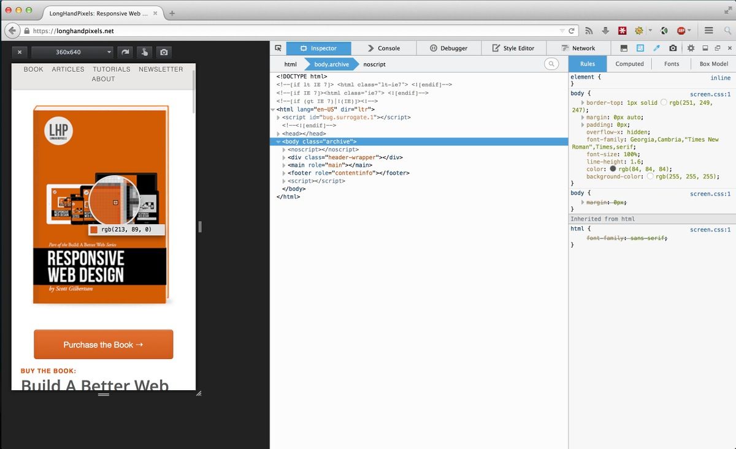Image resolution: width=736 pixels, height=449 pixels.
Task: Expand the div header-wrapper node
Action: (284, 157)
